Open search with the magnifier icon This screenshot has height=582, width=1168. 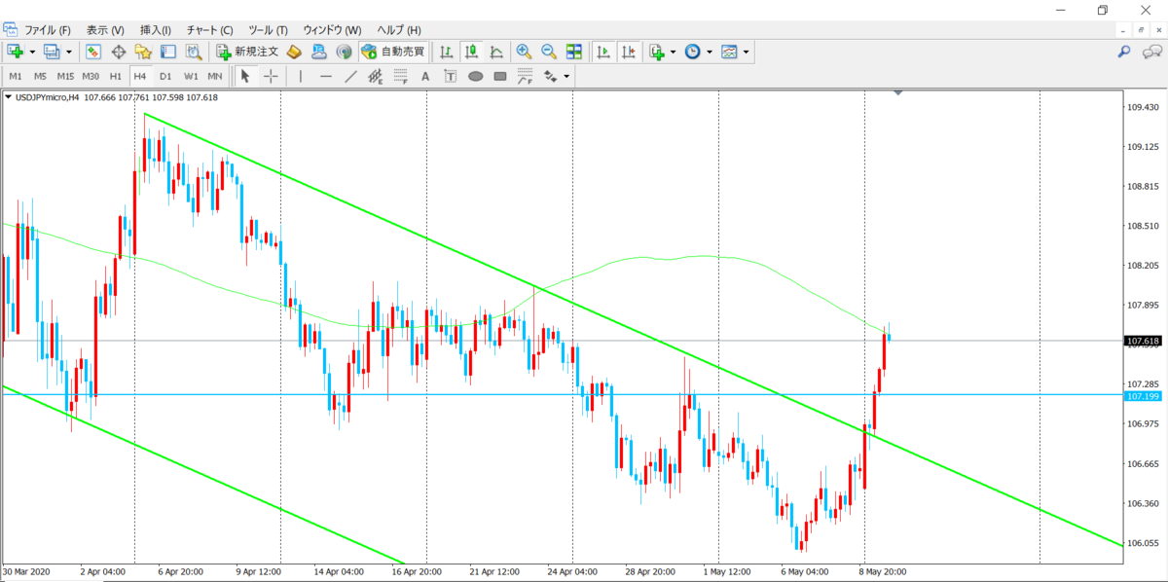click(x=1123, y=52)
